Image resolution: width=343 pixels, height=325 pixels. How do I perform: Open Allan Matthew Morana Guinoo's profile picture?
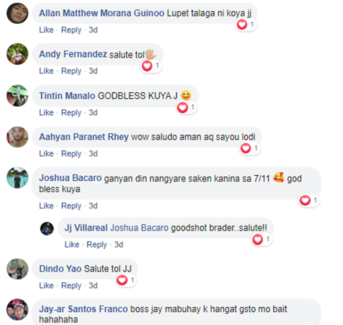[17, 13]
